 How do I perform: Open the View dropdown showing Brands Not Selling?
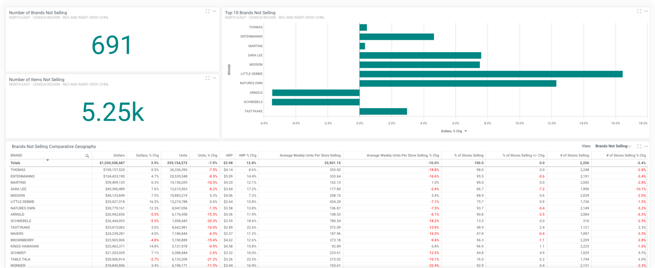tap(613, 146)
